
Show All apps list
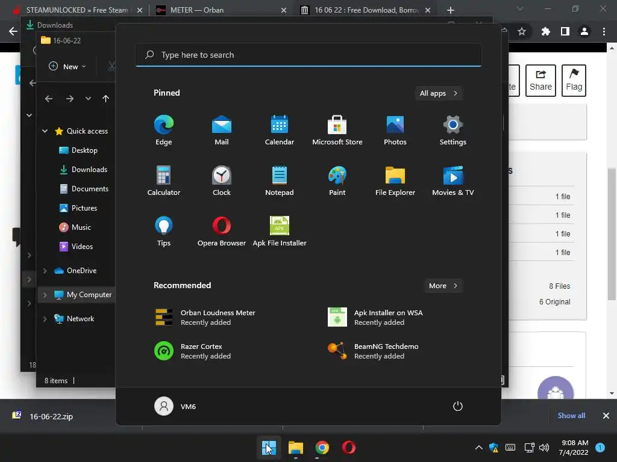pyautogui.click(x=439, y=93)
